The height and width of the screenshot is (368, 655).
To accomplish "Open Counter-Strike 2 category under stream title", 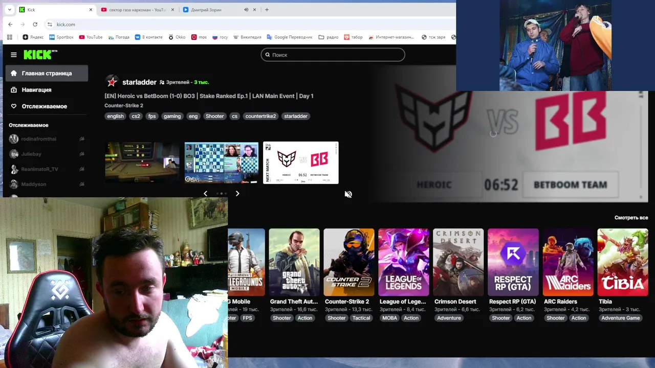I will point(124,106).
